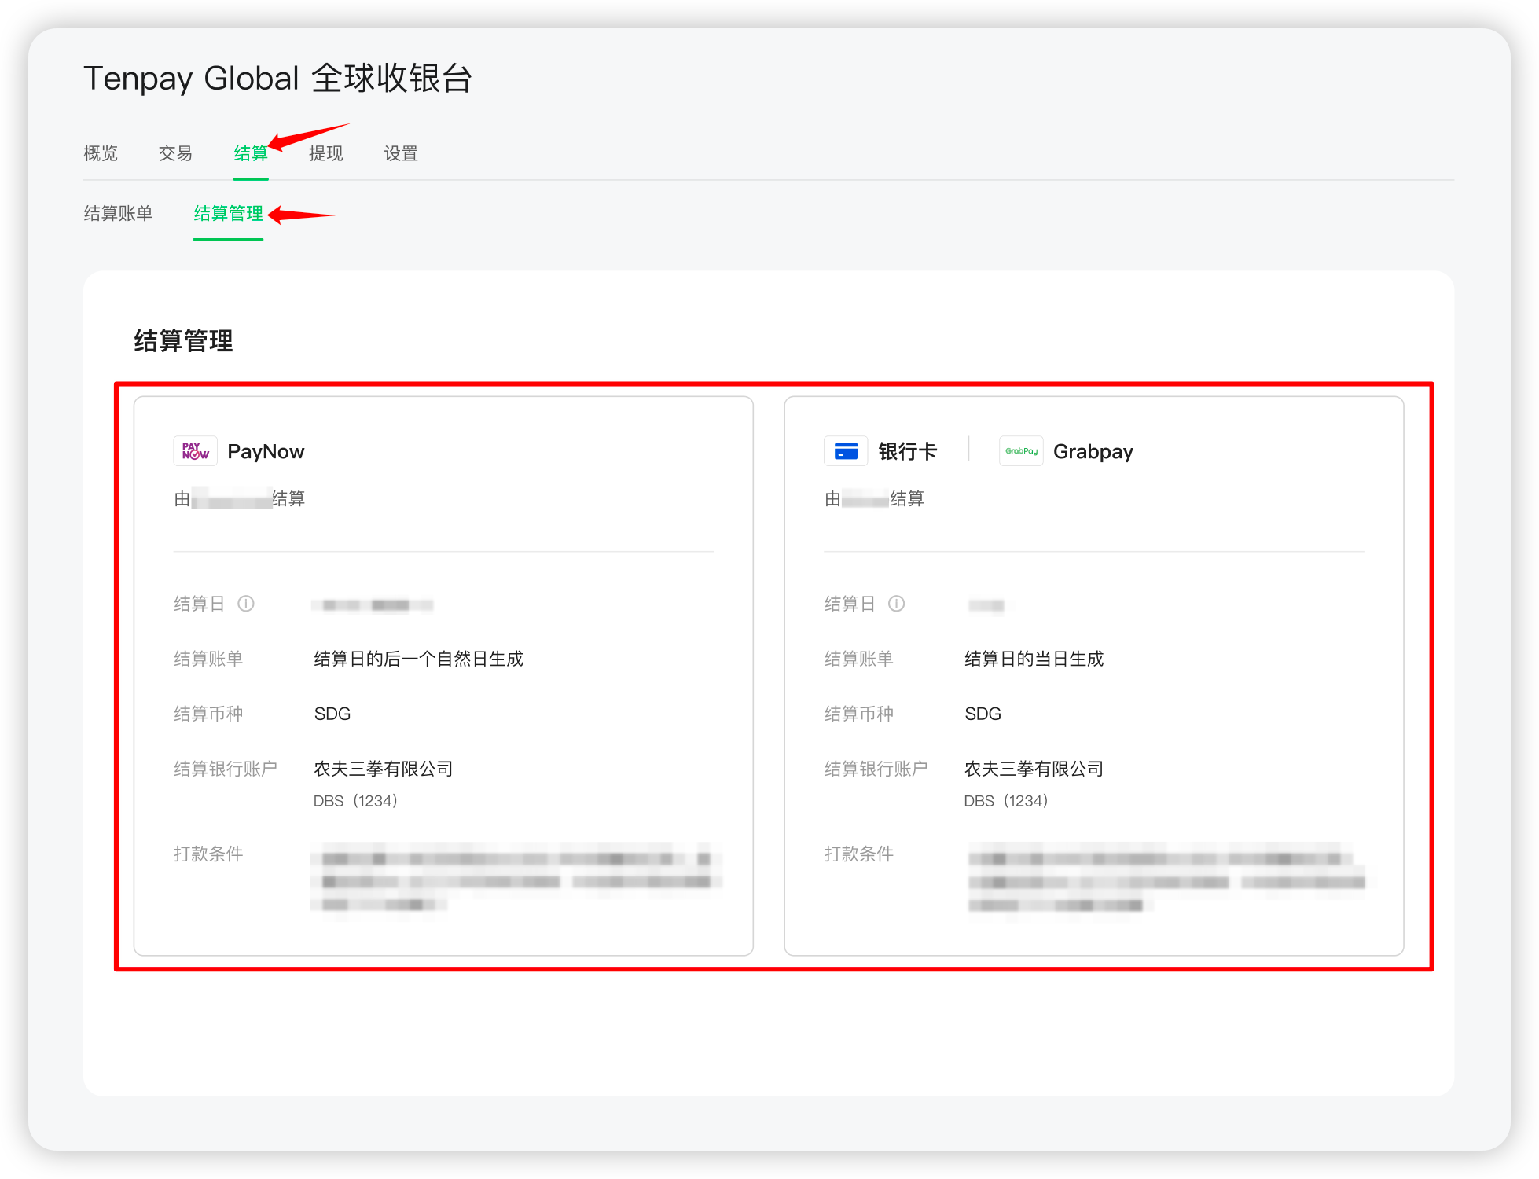The image size is (1539, 1179).
Task: Click the 结算管理 section heading
Action: coord(183,341)
